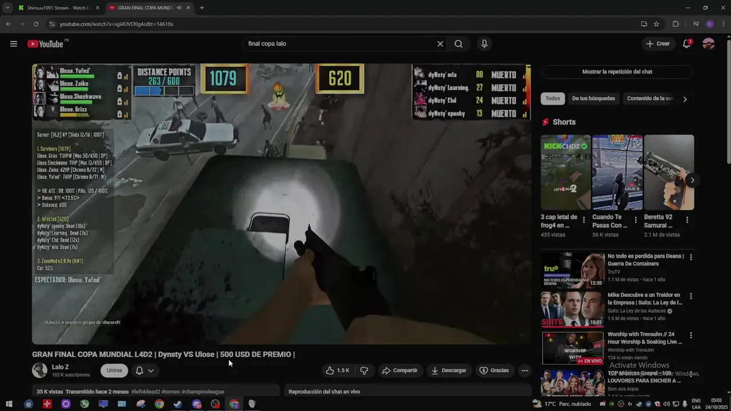Start voice search with the microphone

pyautogui.click(x=484, y=44)
